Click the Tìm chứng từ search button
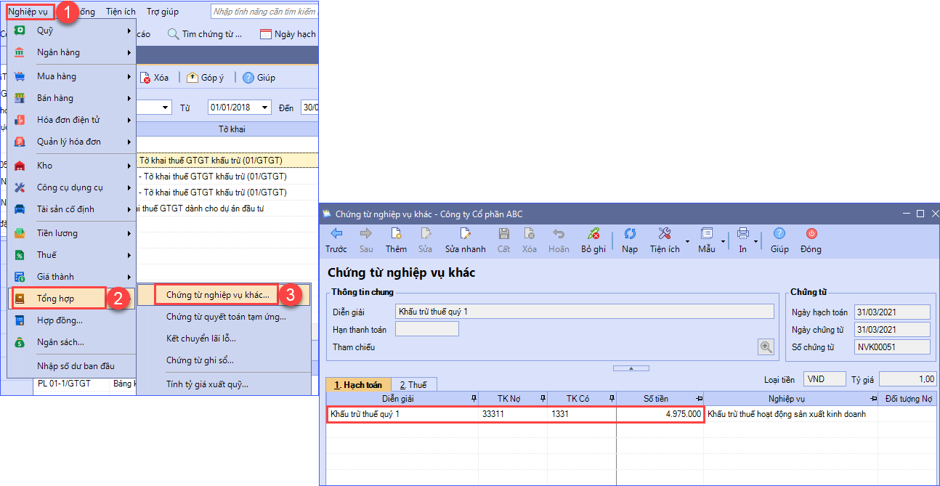The width and height of the screenshot is (940, 486). [x=205, y=34]
